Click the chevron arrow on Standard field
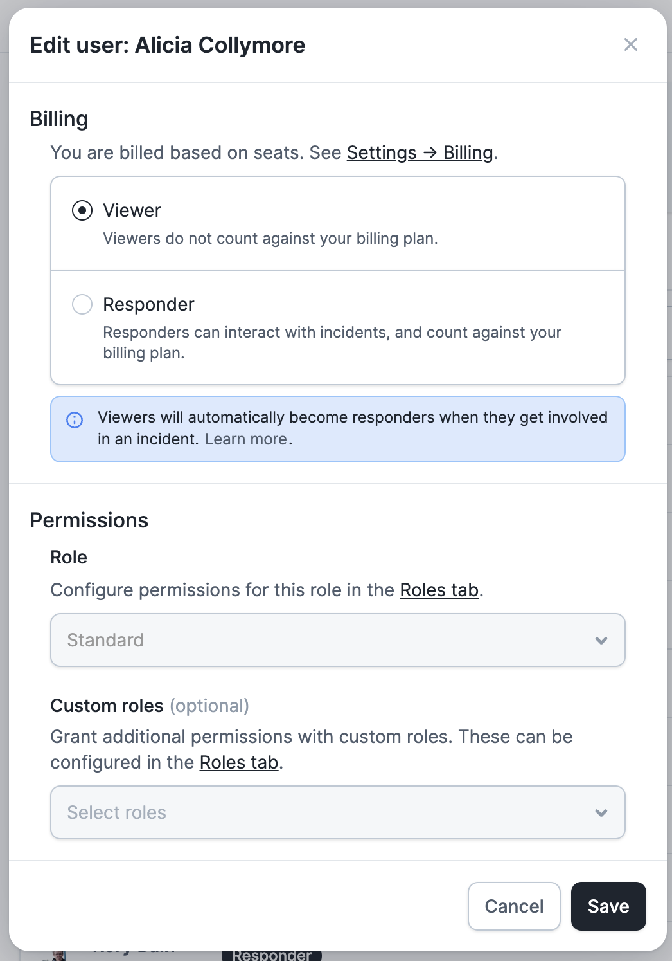672x961 pixels. click(x=601, y=641)
